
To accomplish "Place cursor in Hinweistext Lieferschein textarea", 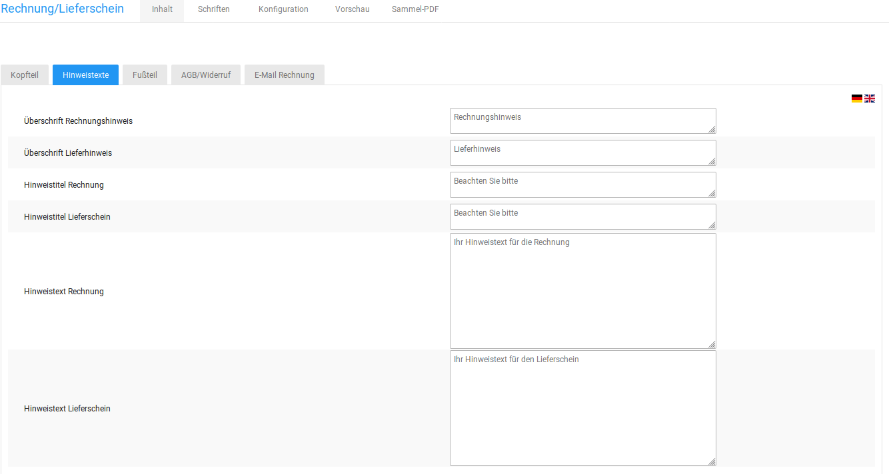I will pyautogui.click(x=582, y=408).
